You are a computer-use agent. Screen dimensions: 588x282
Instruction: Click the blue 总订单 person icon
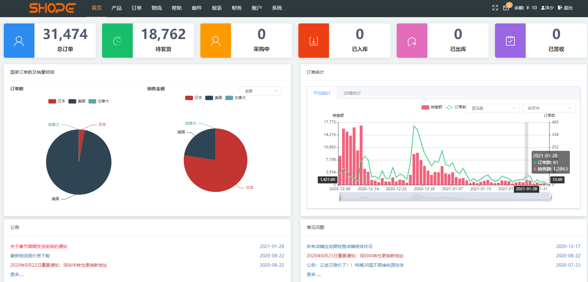(19, 41)
